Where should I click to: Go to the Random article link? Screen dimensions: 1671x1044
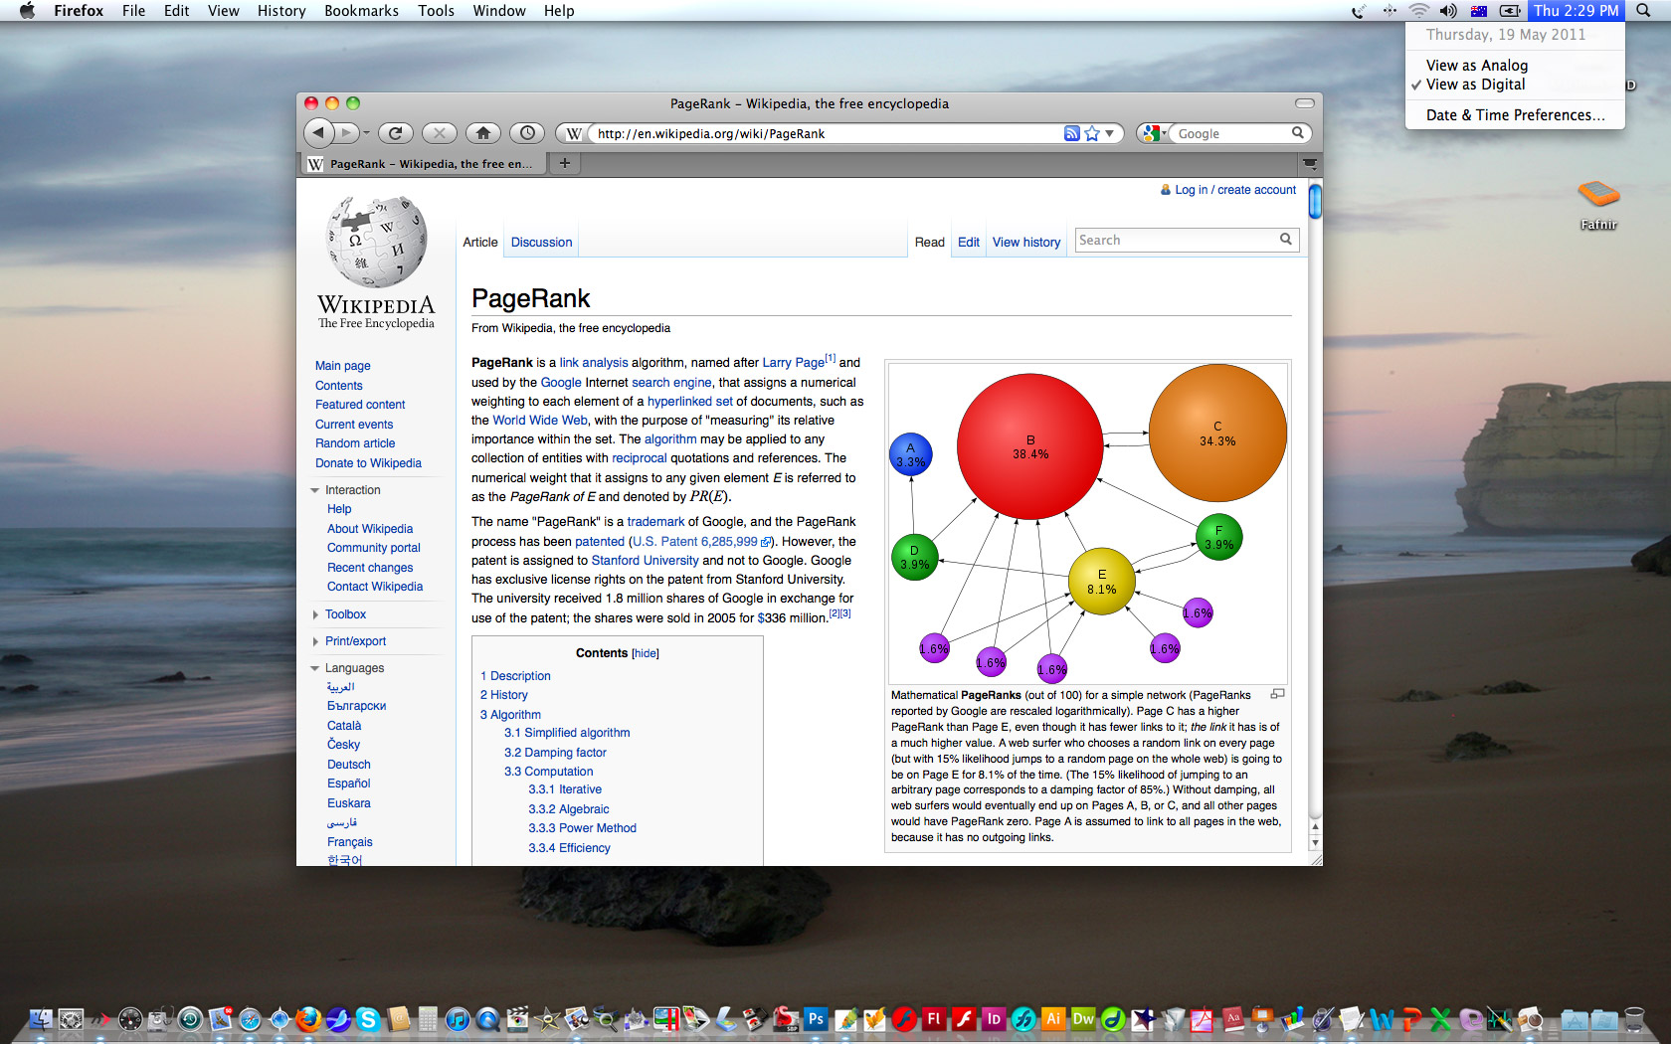(x=355, y=443)
